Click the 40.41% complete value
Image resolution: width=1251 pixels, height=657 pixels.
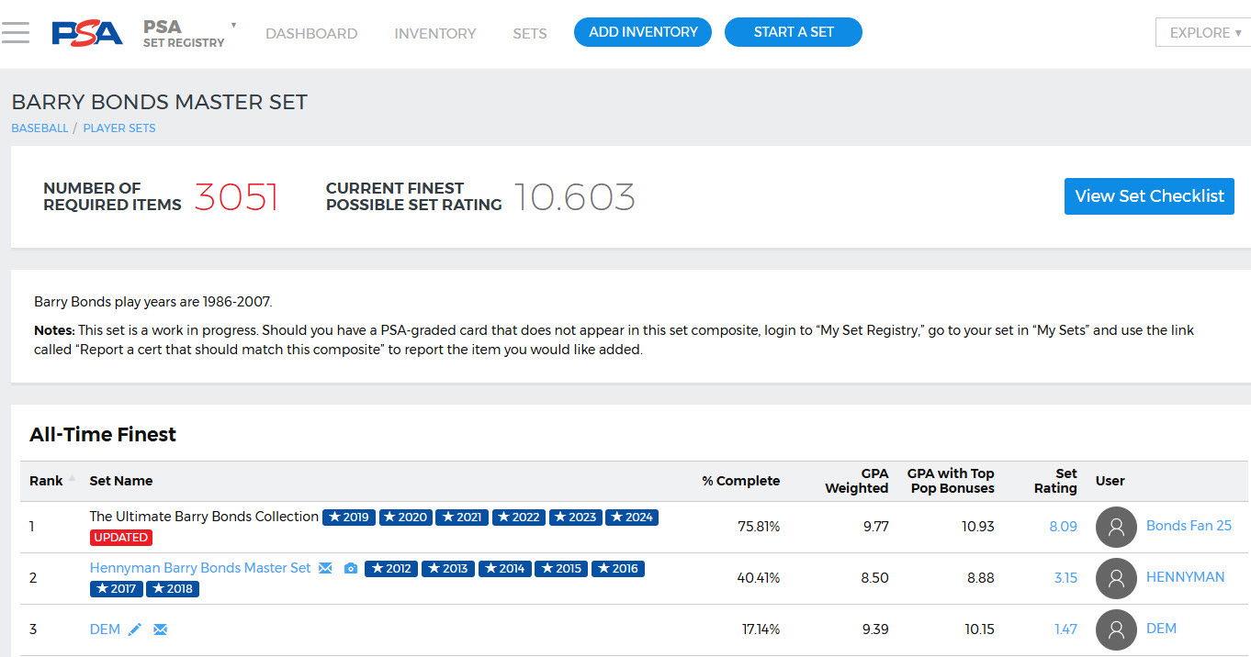(x=759, y=578)
